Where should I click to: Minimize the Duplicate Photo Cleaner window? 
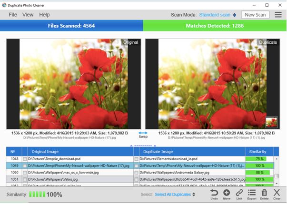coord(254,5)
